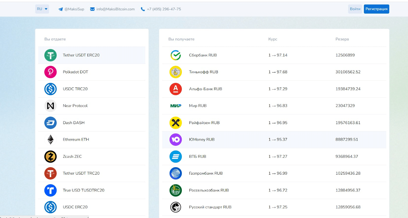This screenshot has width=408, height=218.
Task: Click the Сбербанк green checkmark logo
Action: [176, 55]
